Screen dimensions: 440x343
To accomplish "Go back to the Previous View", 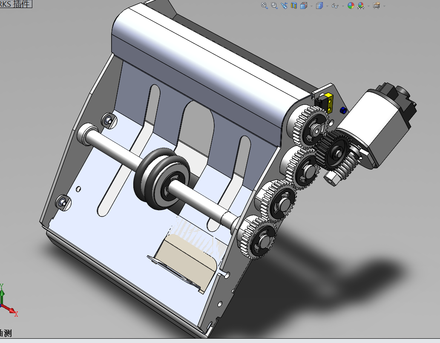I will pyautogui.click(x=284, y=6).
